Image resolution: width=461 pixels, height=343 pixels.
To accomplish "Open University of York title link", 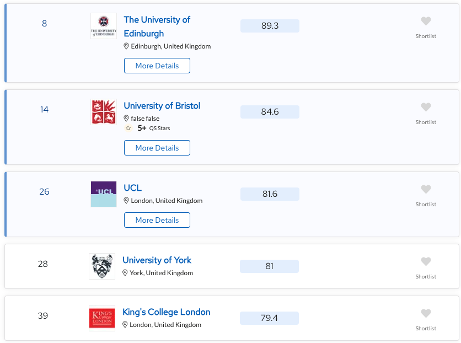I will tap(157, 260).
